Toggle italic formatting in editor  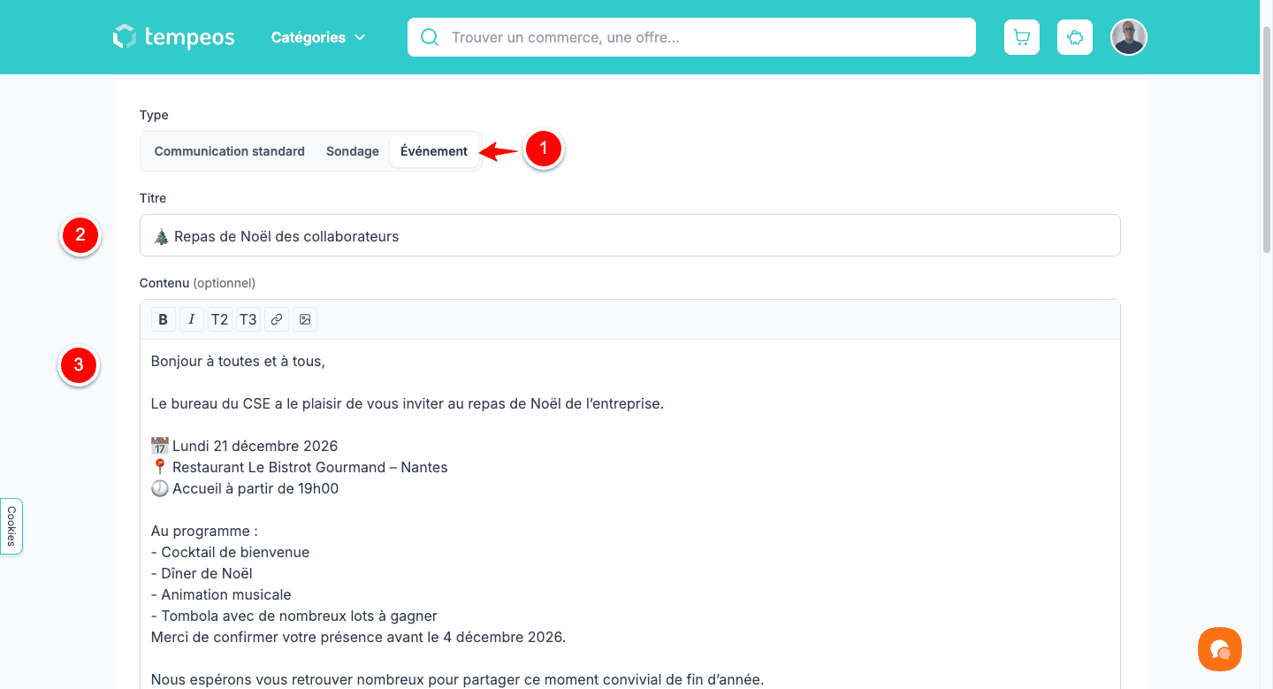click(x=192, y=319)
